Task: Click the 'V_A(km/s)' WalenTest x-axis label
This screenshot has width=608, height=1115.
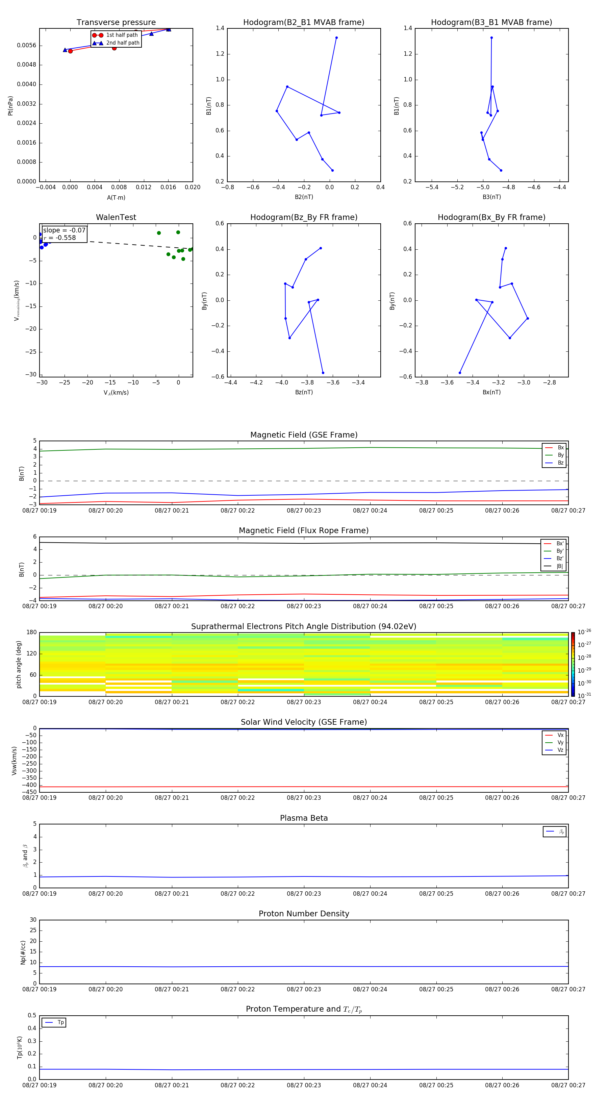Action: click(116, 393)
